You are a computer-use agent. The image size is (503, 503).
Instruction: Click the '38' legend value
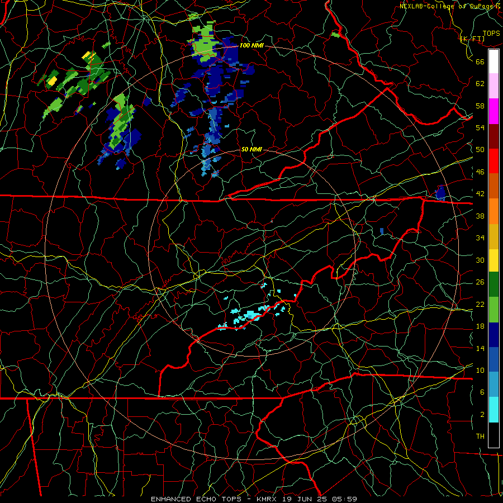pos(480,216)
